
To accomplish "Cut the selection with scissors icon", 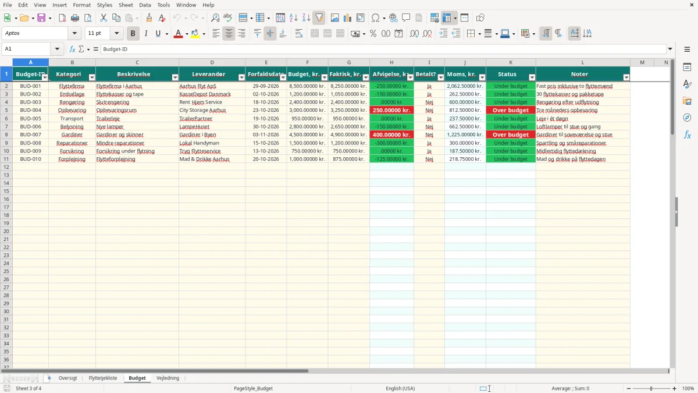I will click(103, 18).
